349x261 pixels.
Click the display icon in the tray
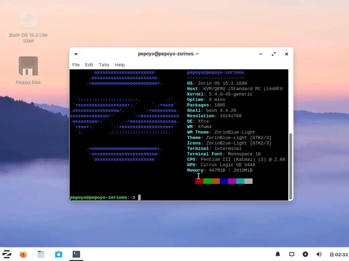pyautogui.click(x=292, y=254)
